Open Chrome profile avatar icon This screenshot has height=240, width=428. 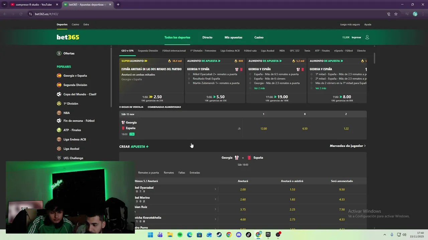pos(415,14)
